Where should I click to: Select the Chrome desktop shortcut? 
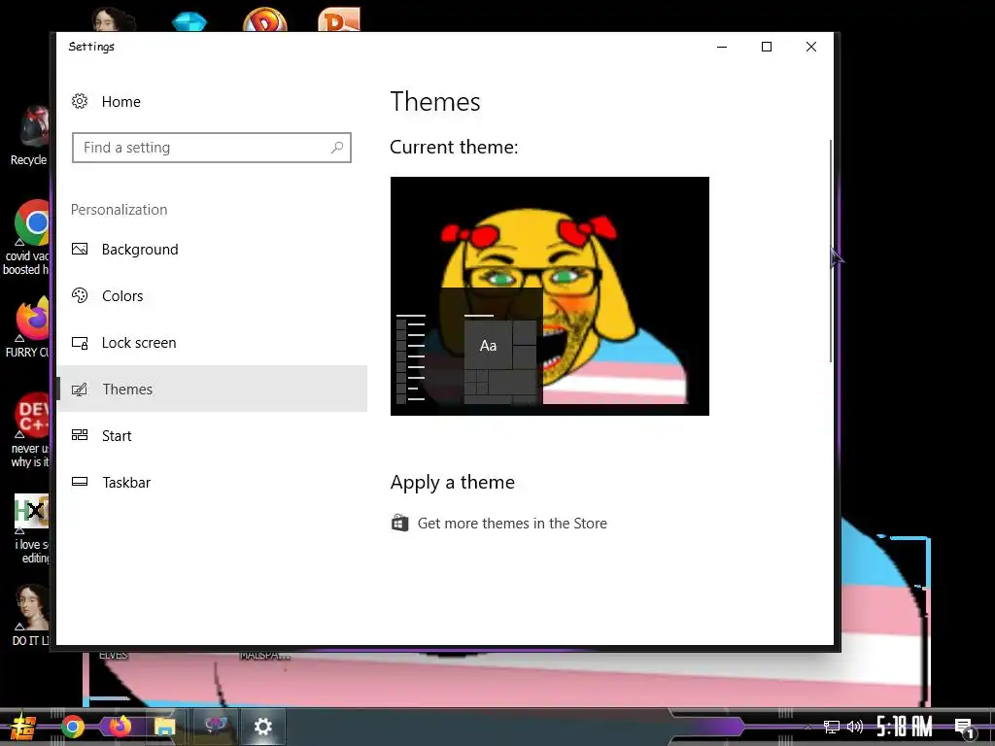click(26, 237)
